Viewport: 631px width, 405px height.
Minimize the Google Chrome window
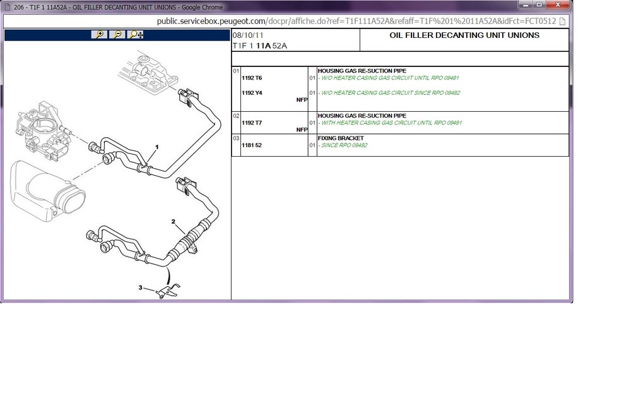tap(525, 5)
